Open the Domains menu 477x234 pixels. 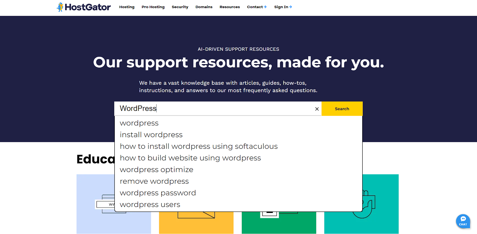click(x=204, y=7)
